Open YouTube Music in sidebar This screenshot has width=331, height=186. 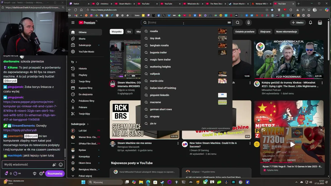85,52
